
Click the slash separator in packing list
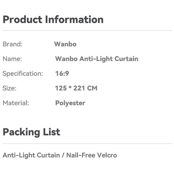pos(63,155)
